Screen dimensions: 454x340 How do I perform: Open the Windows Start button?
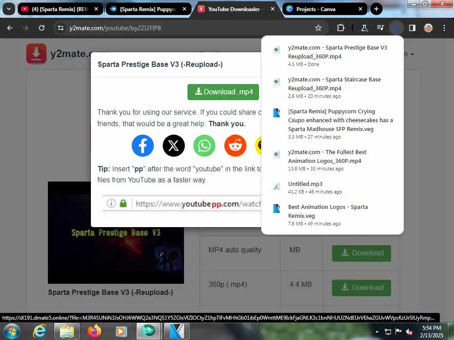12,331
